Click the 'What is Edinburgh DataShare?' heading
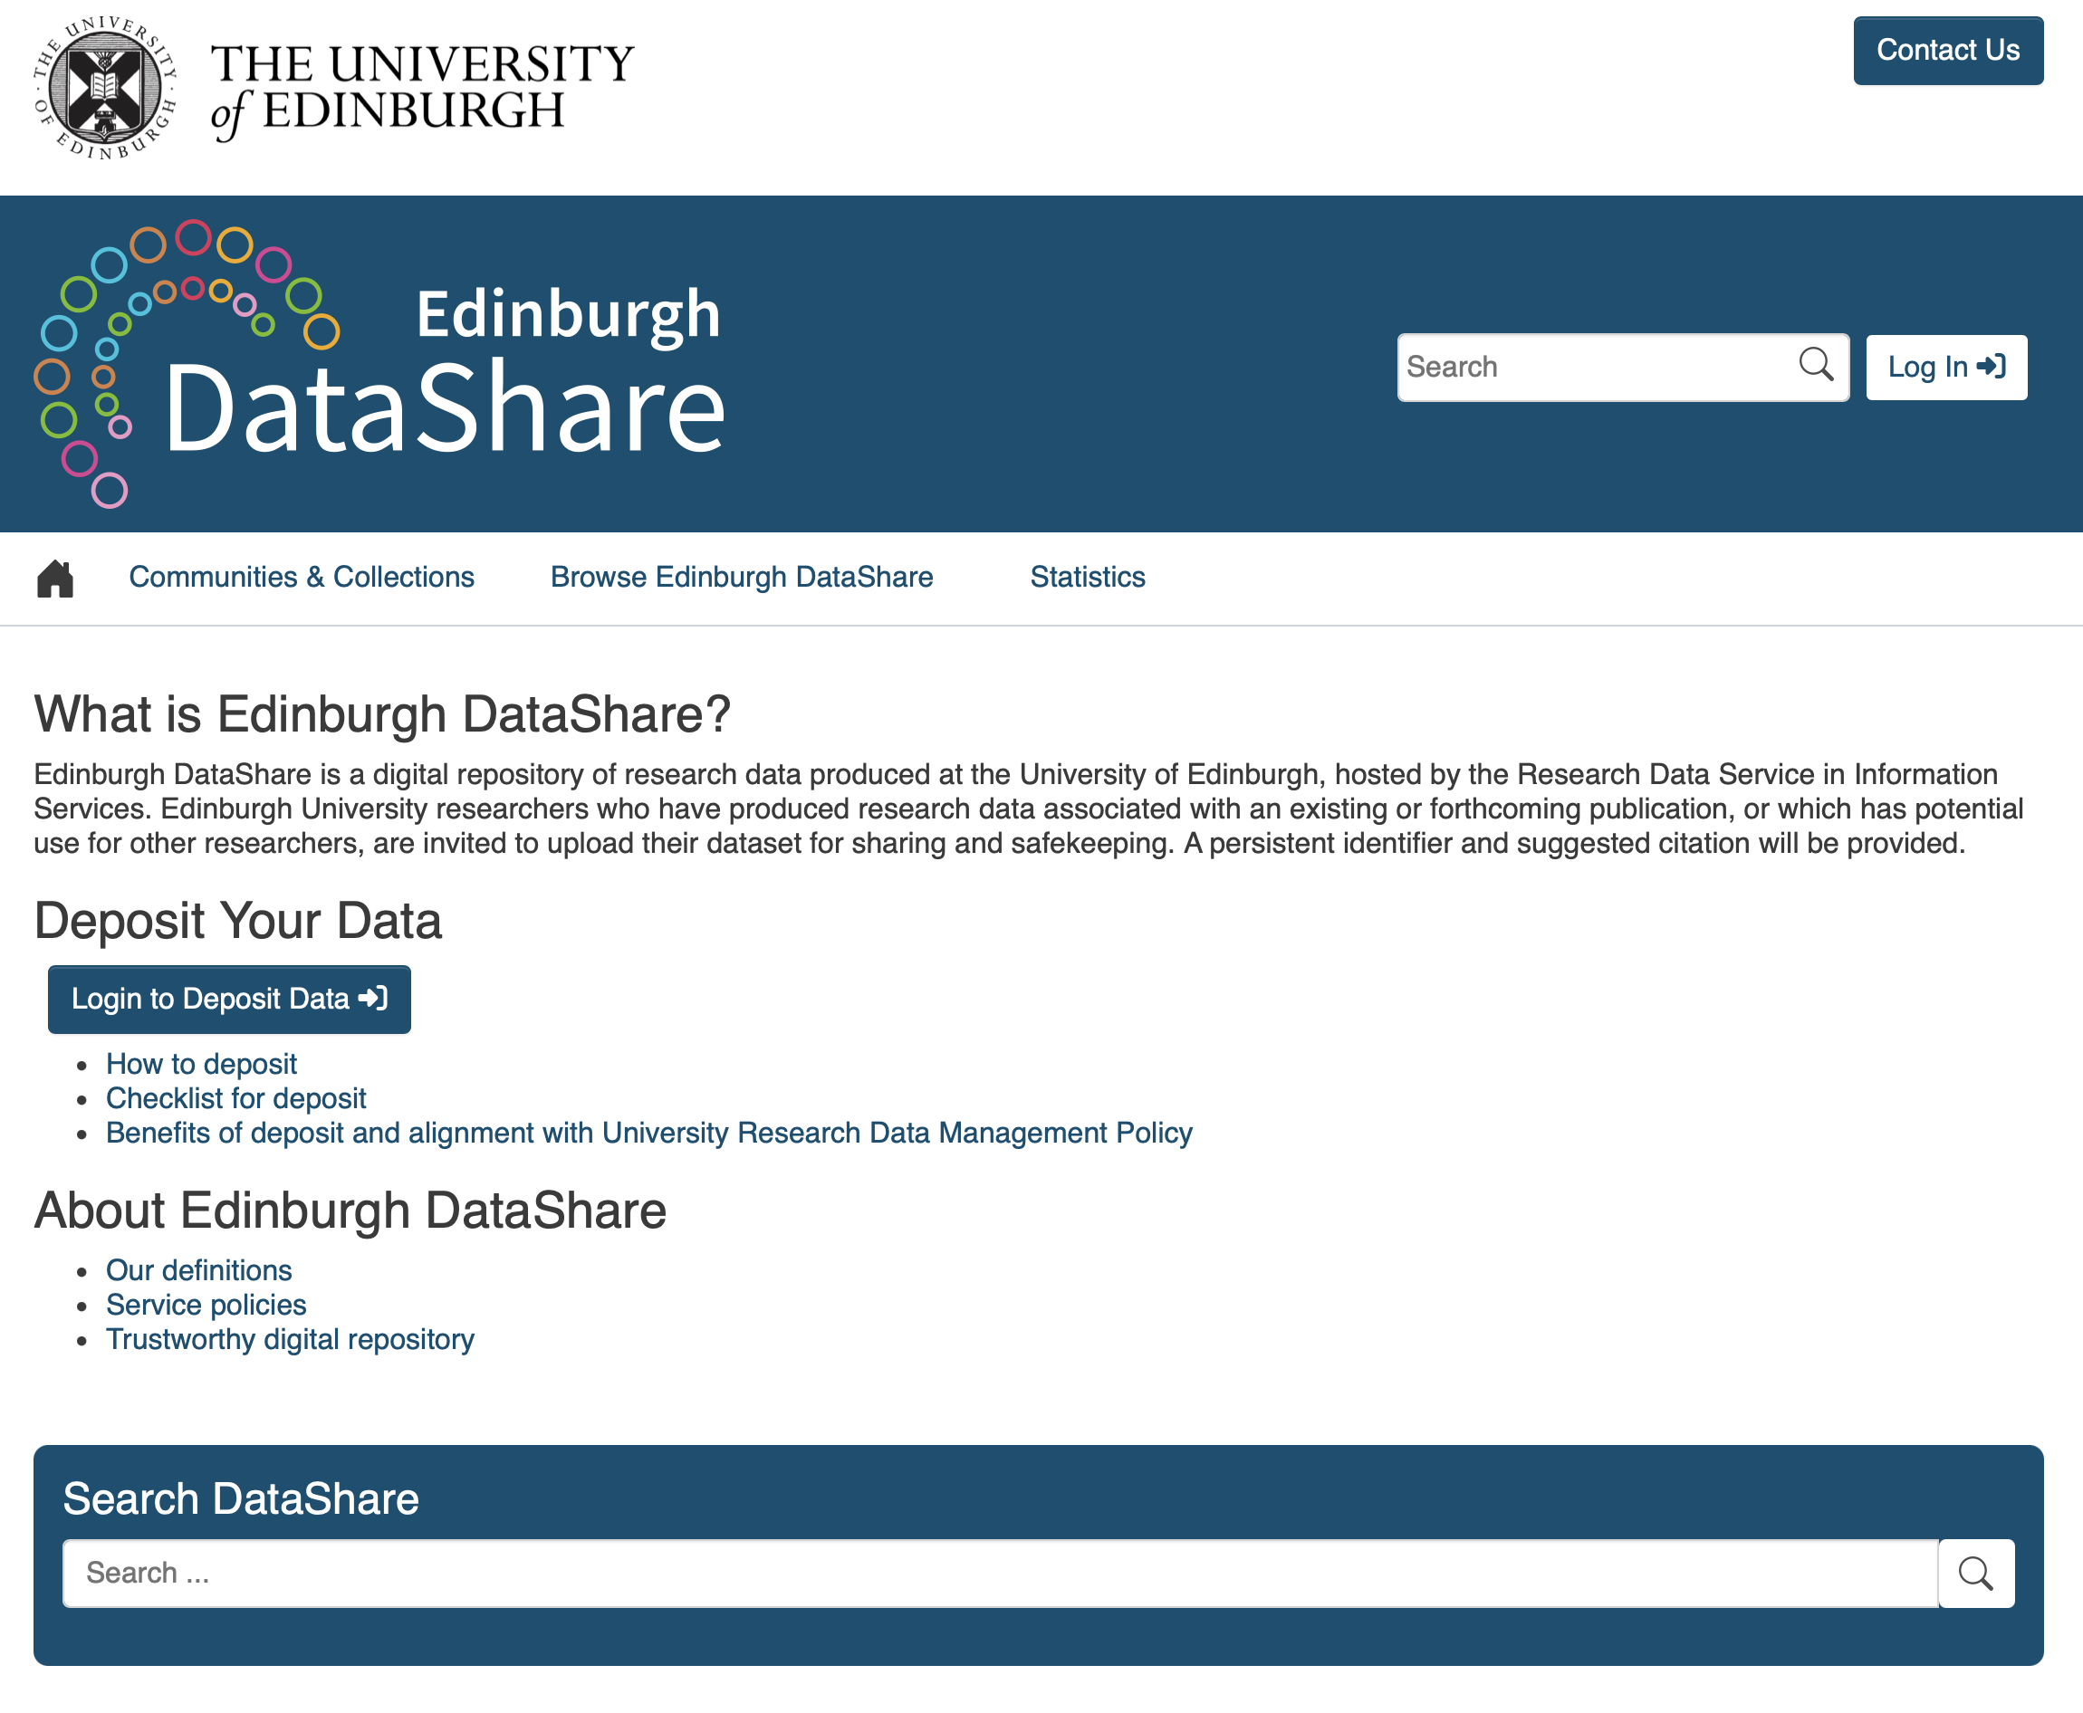The image size is (2083, 1713). [382, 713]
